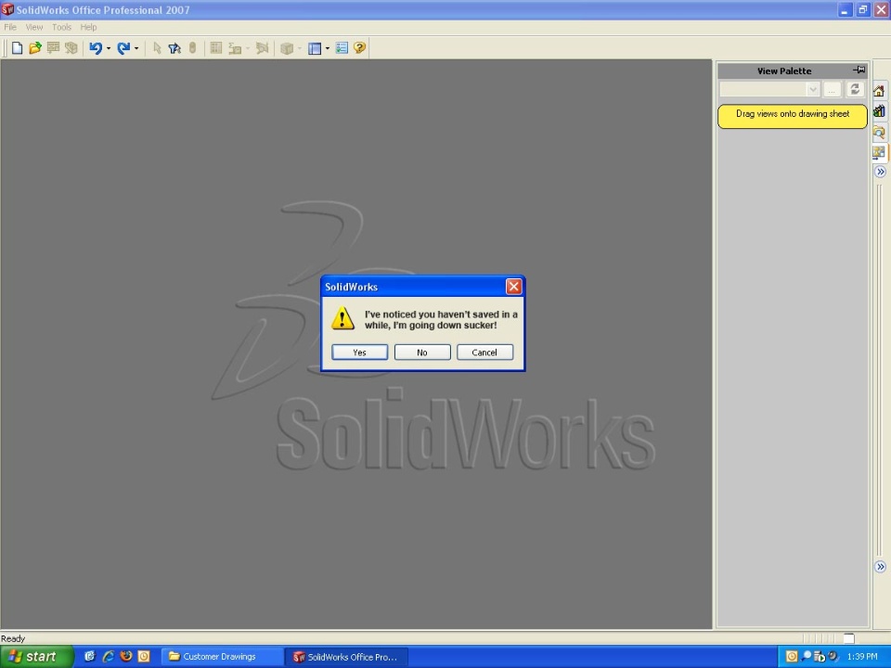Image resolution: width=891 pixels, height=668 pixels.
Task: Open the dropdown beside the sigma icon
Action: [x=248, y=49]
